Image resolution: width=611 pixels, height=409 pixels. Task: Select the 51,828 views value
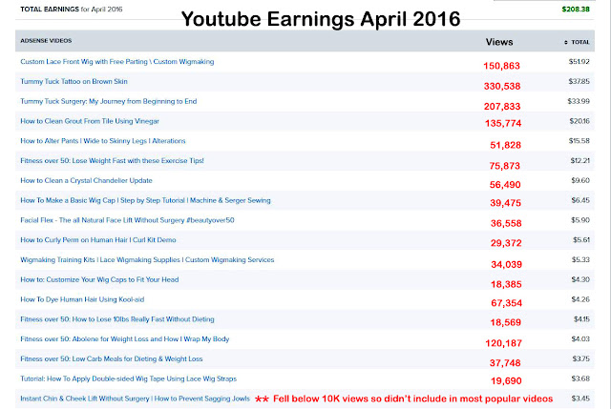pyautogui.click(x=505, y=145)
